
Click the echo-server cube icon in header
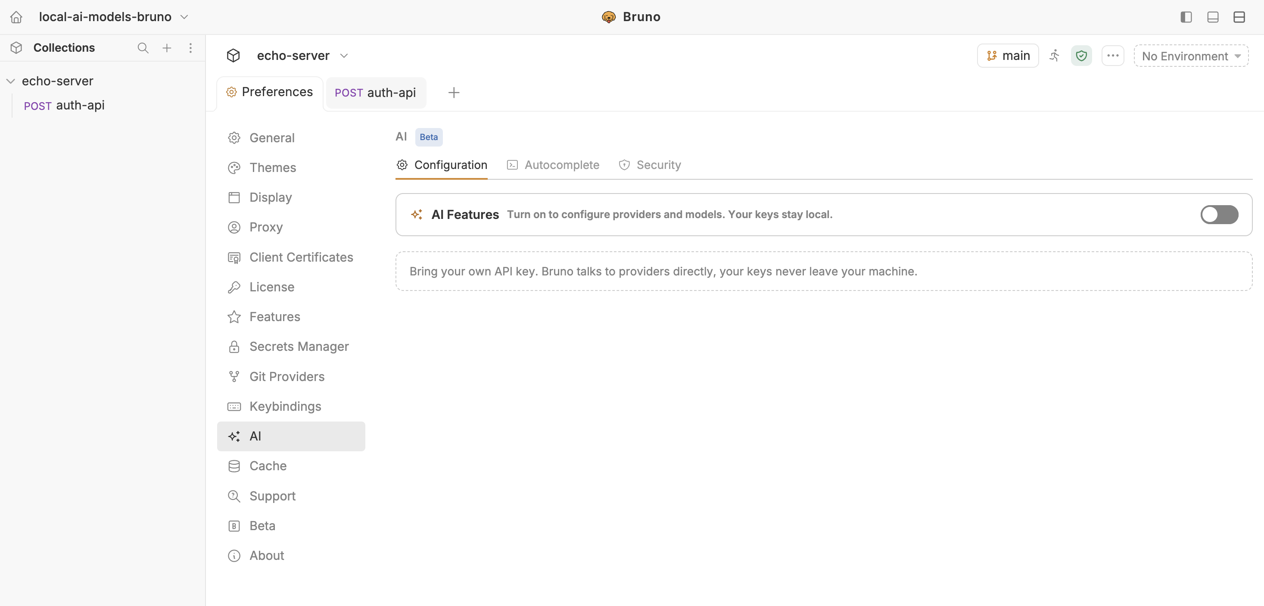click(x=233, y=56)
